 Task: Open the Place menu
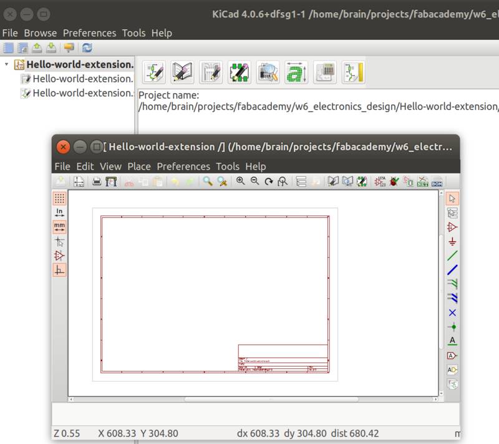click(x=138, y=166)
